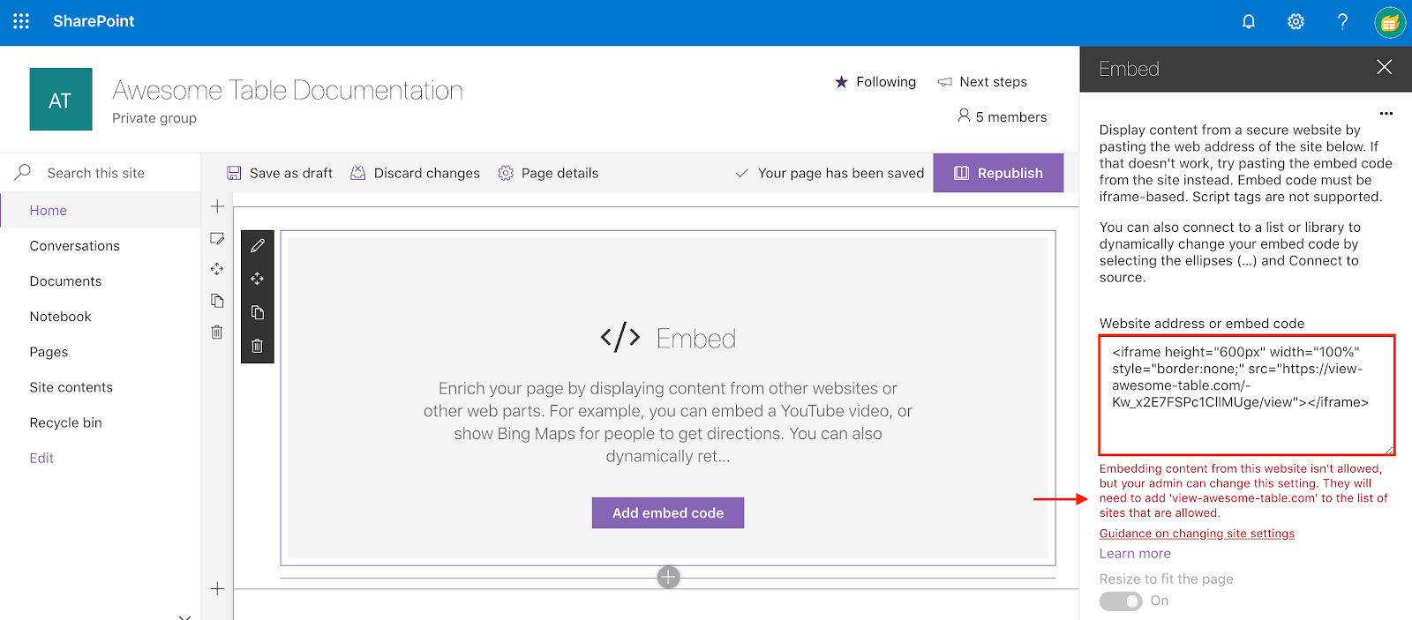Click the Private group label
1412x620 pixels.
pos(154,118)
